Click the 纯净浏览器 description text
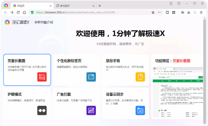The height and width of the screenshot is (126, 208). coord(74,101)
